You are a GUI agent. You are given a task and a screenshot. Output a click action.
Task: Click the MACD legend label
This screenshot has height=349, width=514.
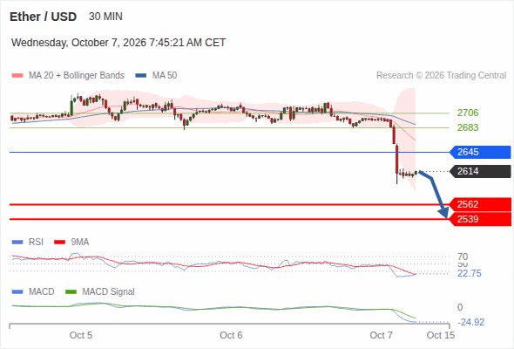41,292
